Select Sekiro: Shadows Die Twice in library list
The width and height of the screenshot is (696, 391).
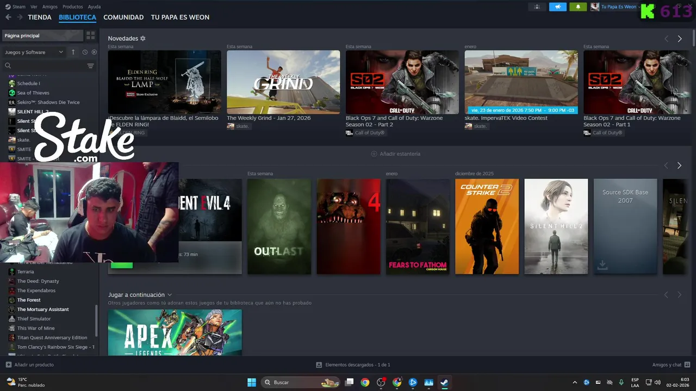click(x=48, y=102)
